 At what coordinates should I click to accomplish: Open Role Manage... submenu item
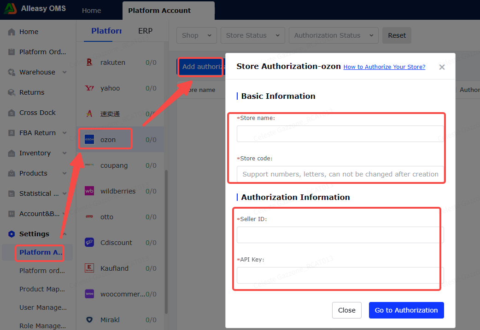coord(42,326)
